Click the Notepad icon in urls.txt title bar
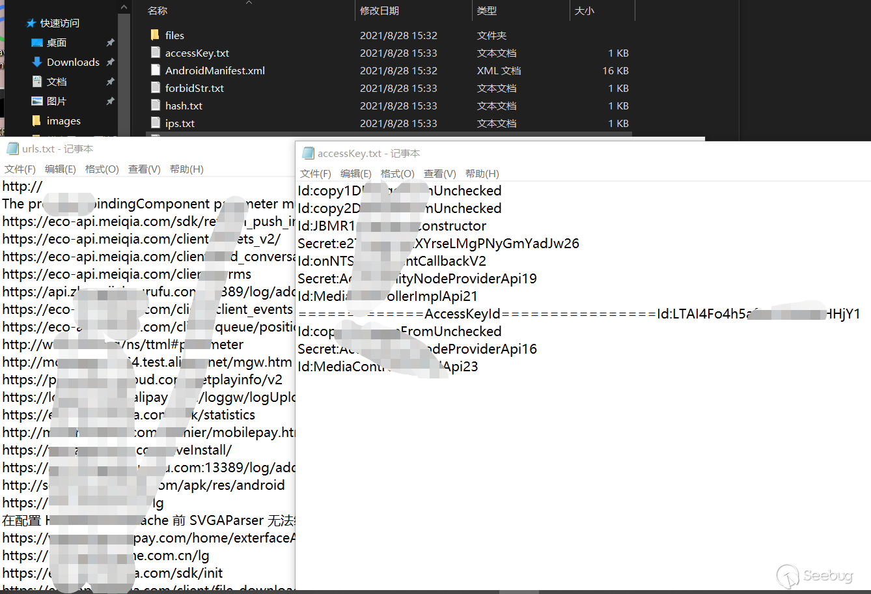The width and height of the screenshot is (871, 594). coord(12,149)
